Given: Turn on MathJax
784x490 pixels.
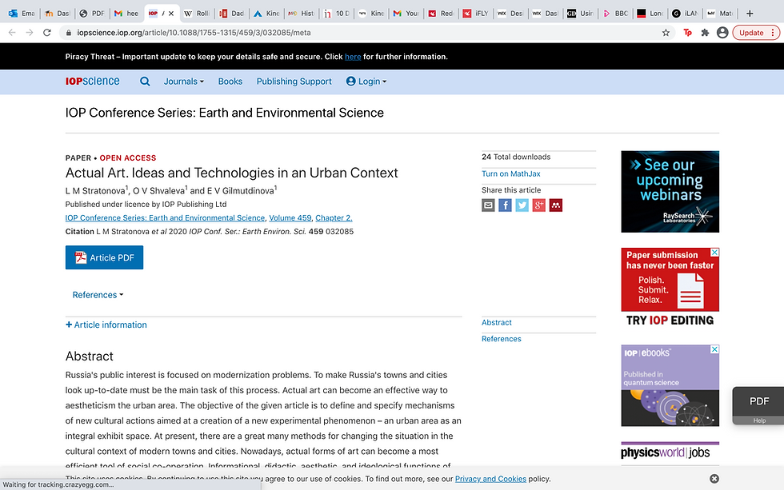Looking at the screenshot, I should click(510, 173).
